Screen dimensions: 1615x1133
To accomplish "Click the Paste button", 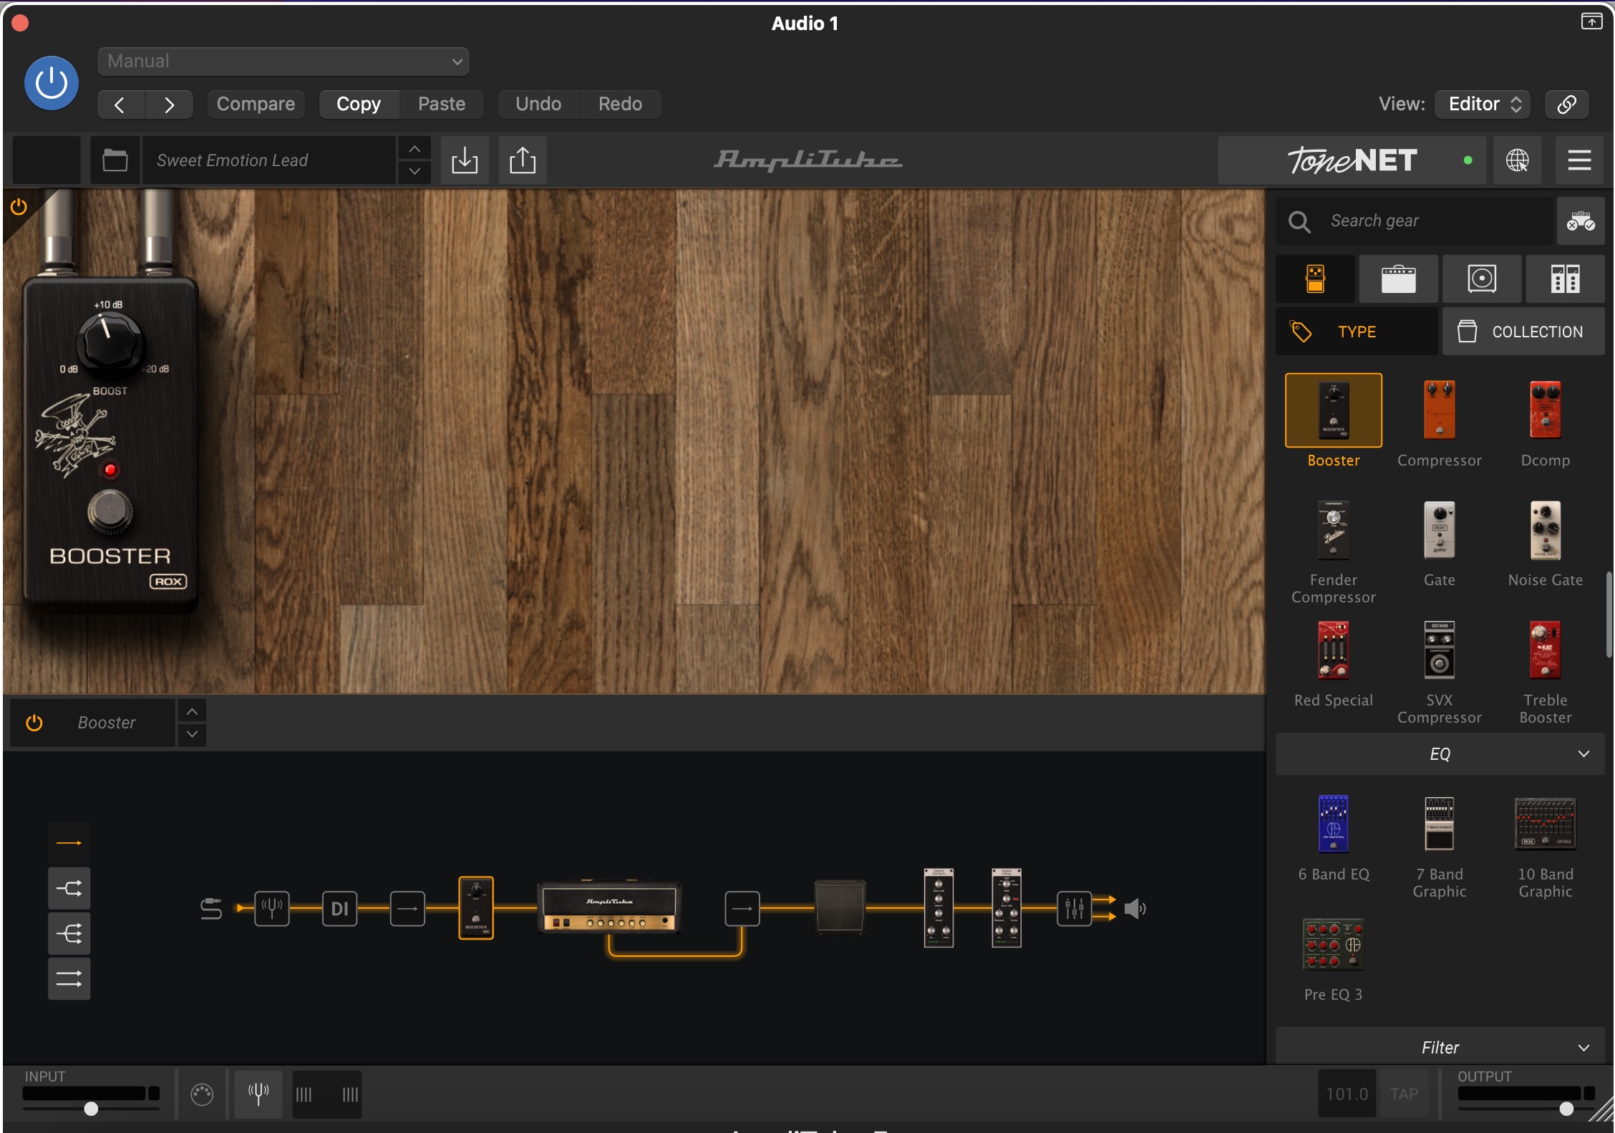I will click(442, 105).
